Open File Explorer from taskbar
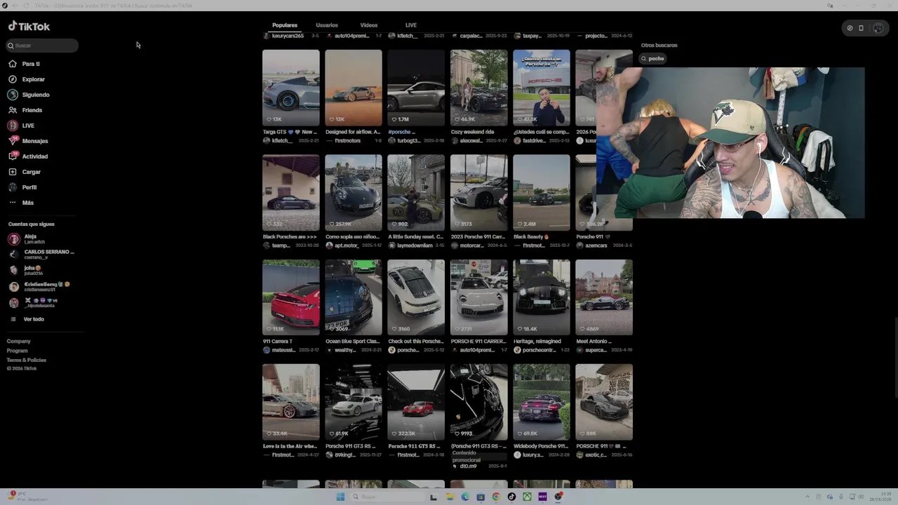The image size is (898, 505). [450, 497]
